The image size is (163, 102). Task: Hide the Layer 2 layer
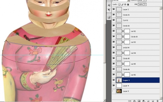(x=114, y=9)
